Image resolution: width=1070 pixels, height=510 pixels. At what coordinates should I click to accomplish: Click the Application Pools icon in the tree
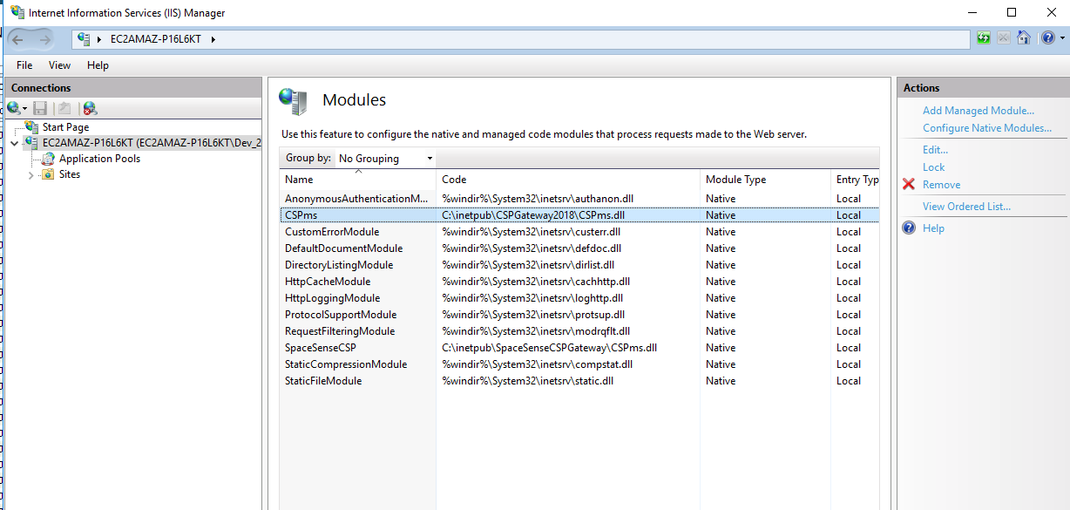pos(49,159)
